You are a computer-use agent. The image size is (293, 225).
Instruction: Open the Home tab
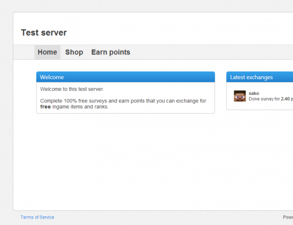(x=47, y=52)
